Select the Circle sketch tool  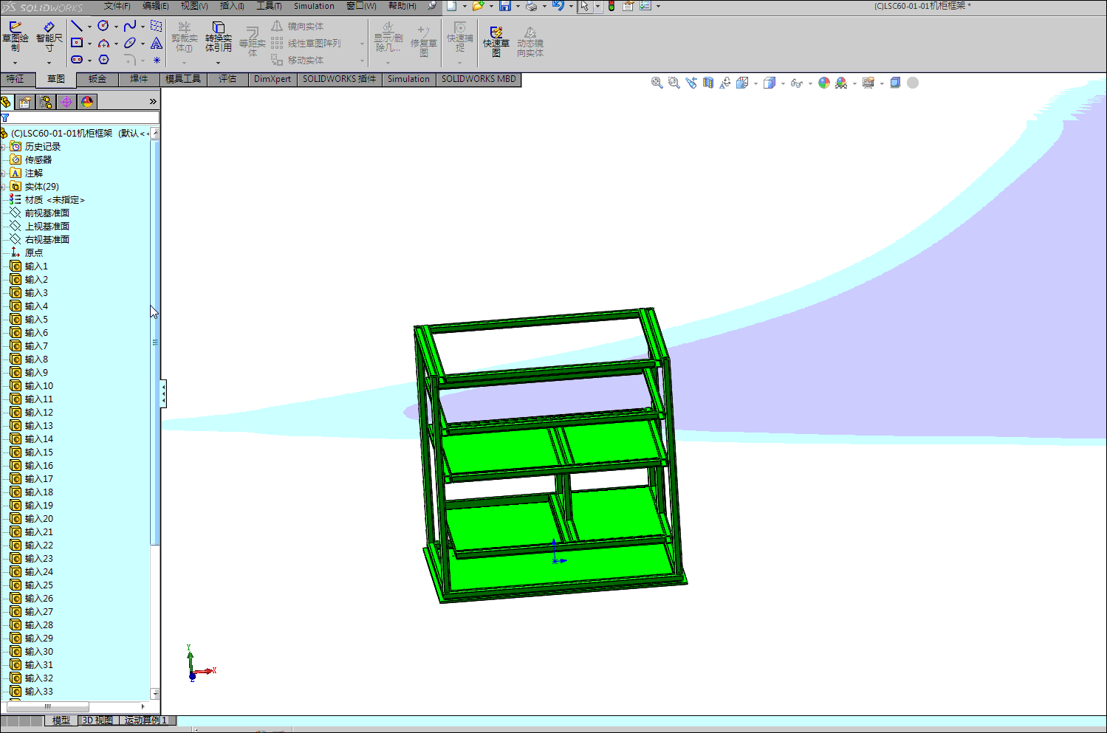pos(103,26)
